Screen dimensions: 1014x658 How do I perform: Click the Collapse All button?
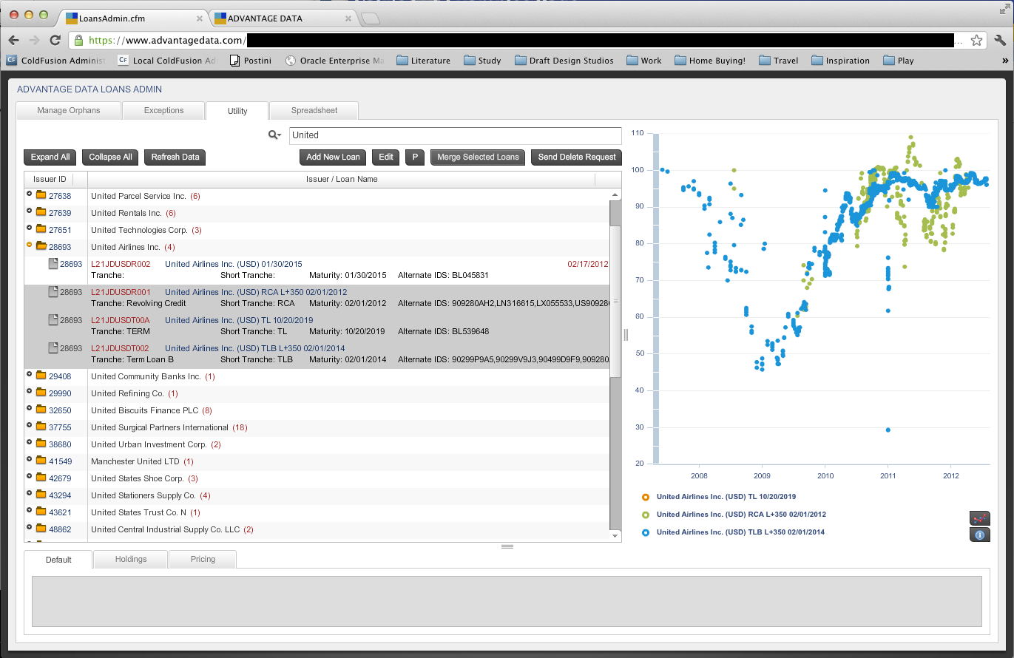tap(110, 157)
